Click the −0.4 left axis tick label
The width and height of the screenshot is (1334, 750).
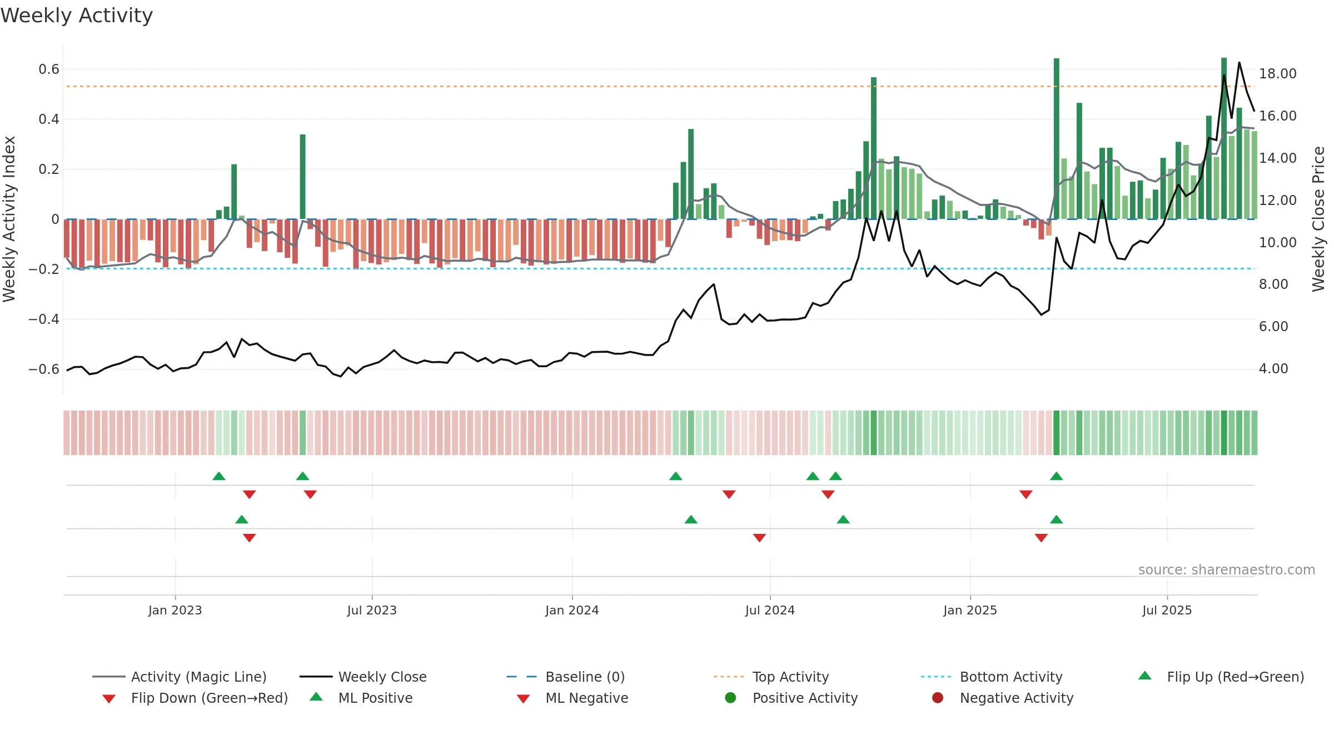coord(44,319)
